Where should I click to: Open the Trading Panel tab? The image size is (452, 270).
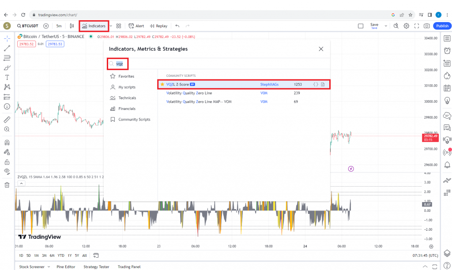(x=129, y=267)
